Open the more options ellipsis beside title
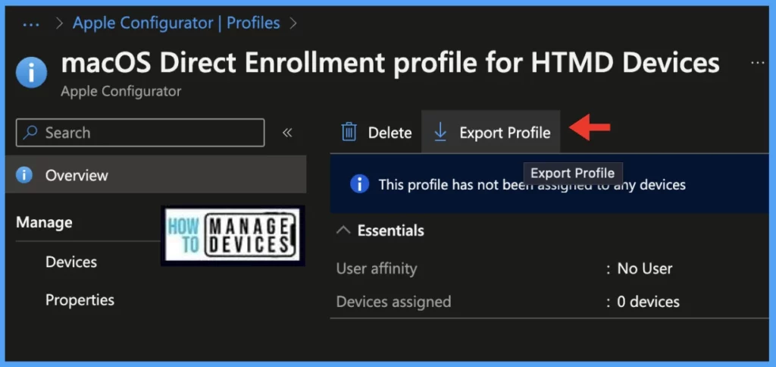This screenshot has height=367, width=776. point(757,63)
